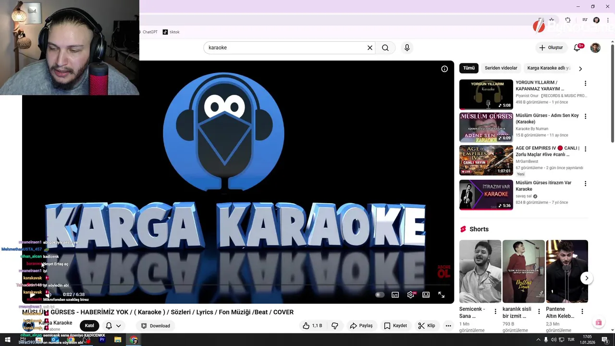Click the page vertical scrollbar
Screen dimensions: 615x346
pyautogui.click(x=613, y=93)
